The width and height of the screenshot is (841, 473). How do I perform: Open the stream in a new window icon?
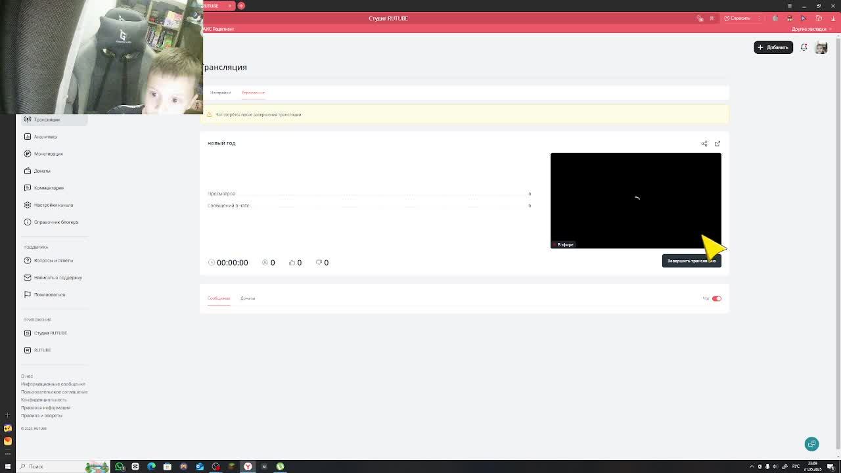click(717, 144)
